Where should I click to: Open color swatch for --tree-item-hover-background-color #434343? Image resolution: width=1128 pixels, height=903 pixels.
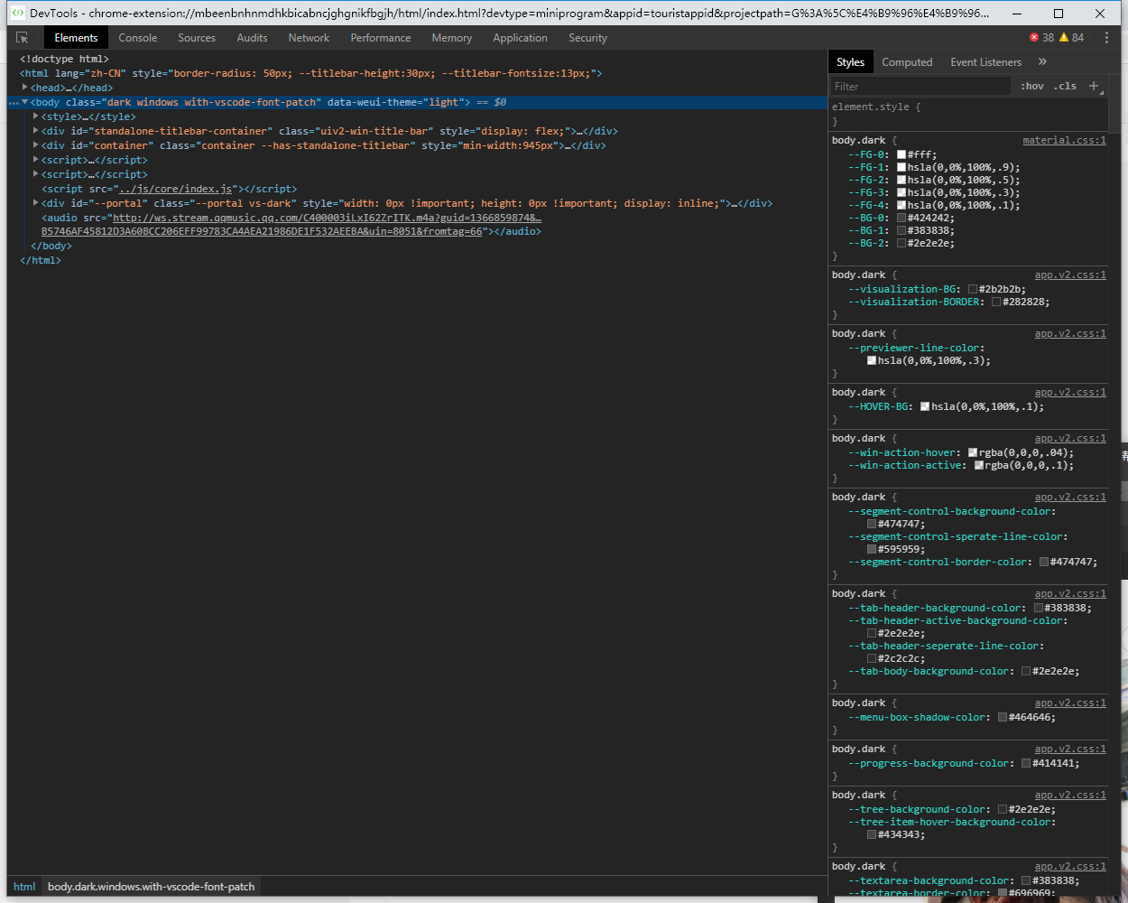click(x=871, y=834)
